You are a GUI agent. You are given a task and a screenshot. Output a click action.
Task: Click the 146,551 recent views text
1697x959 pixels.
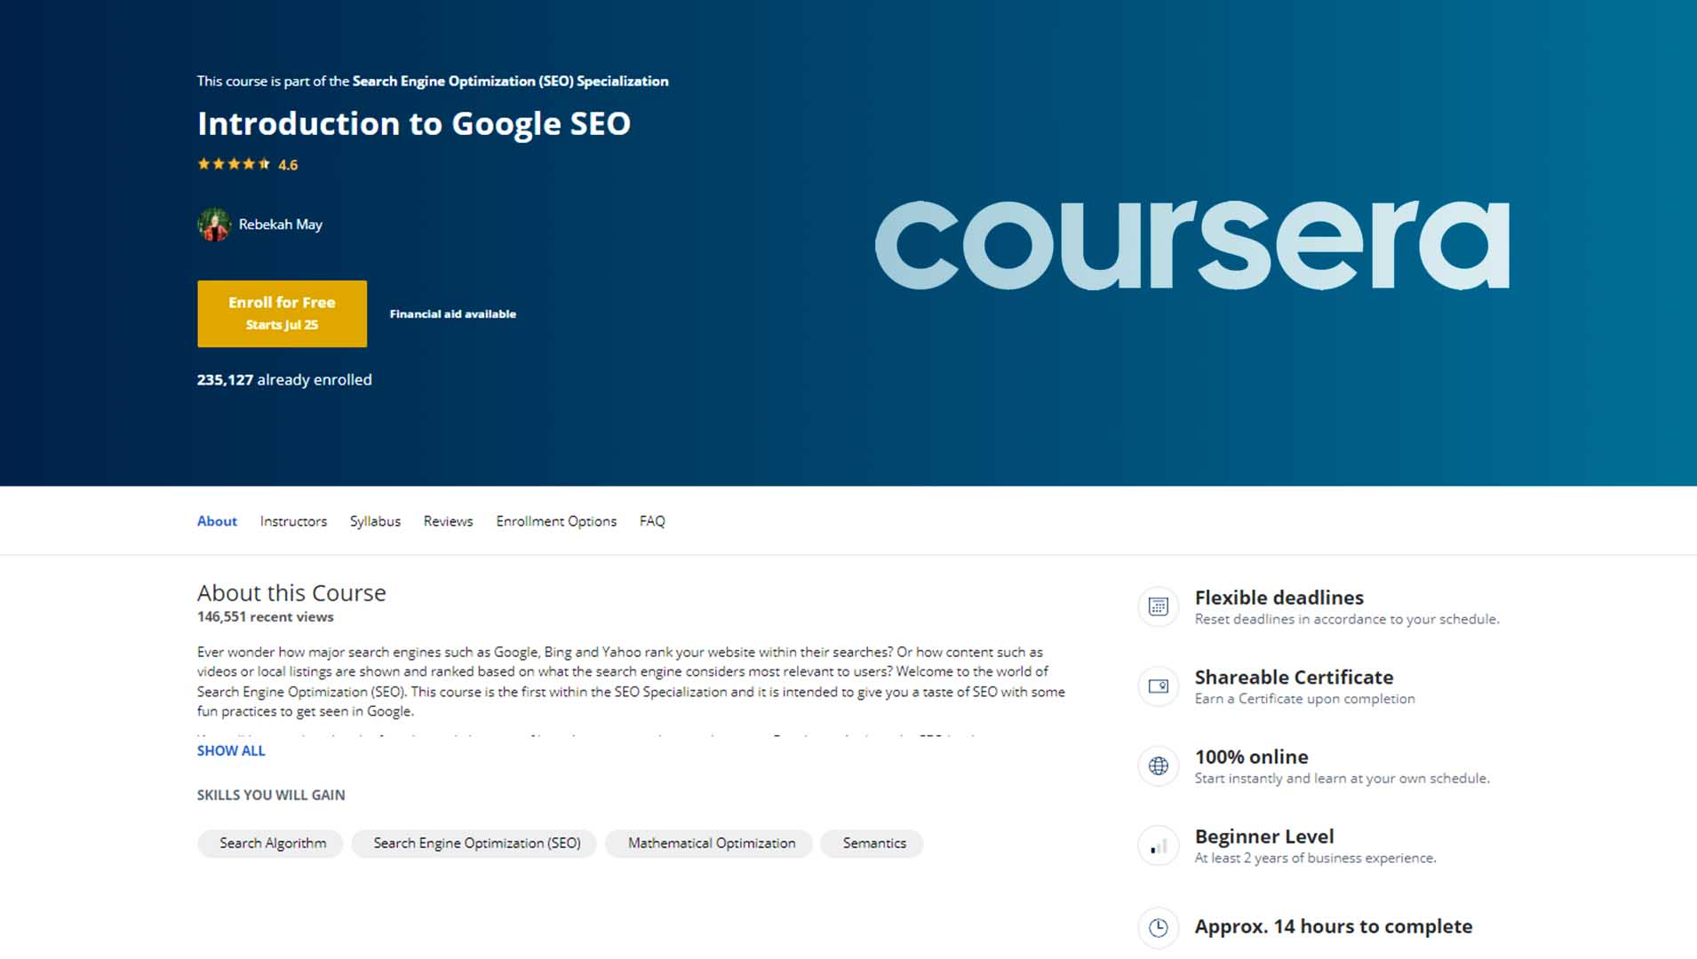pos(266,616)
